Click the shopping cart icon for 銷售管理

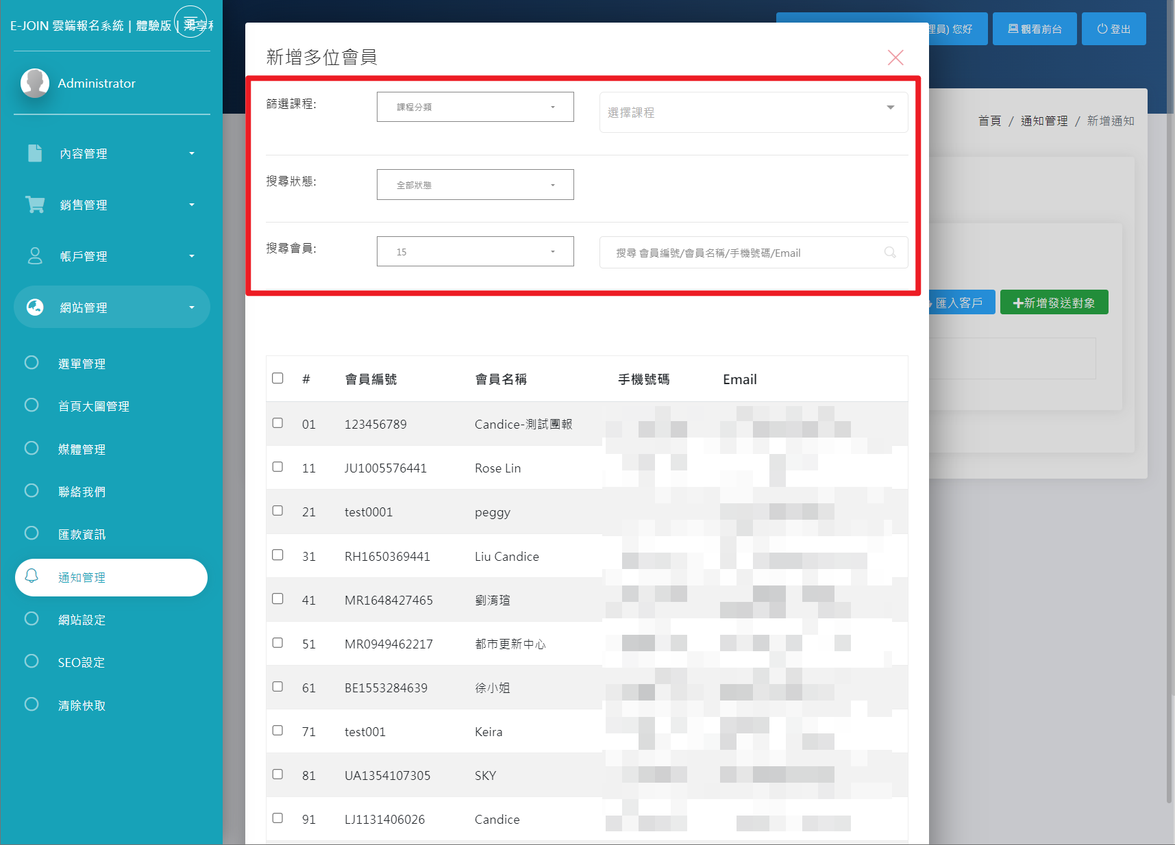(35, 205)
